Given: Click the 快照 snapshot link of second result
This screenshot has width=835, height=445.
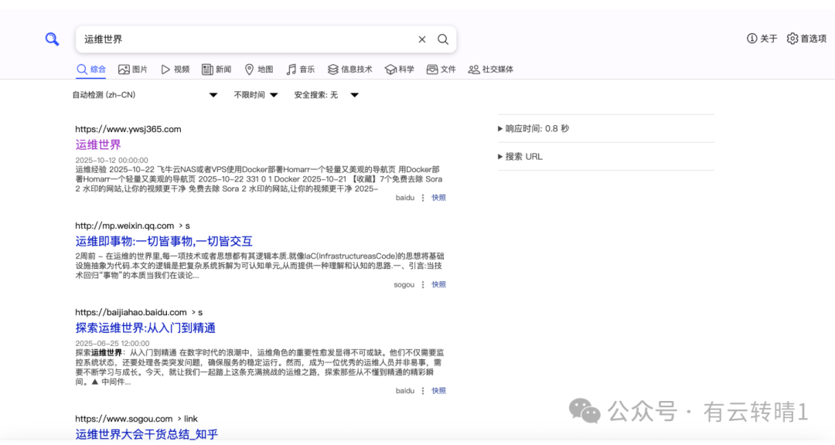Looking at the screenshot, I should [x=438, y=284].
